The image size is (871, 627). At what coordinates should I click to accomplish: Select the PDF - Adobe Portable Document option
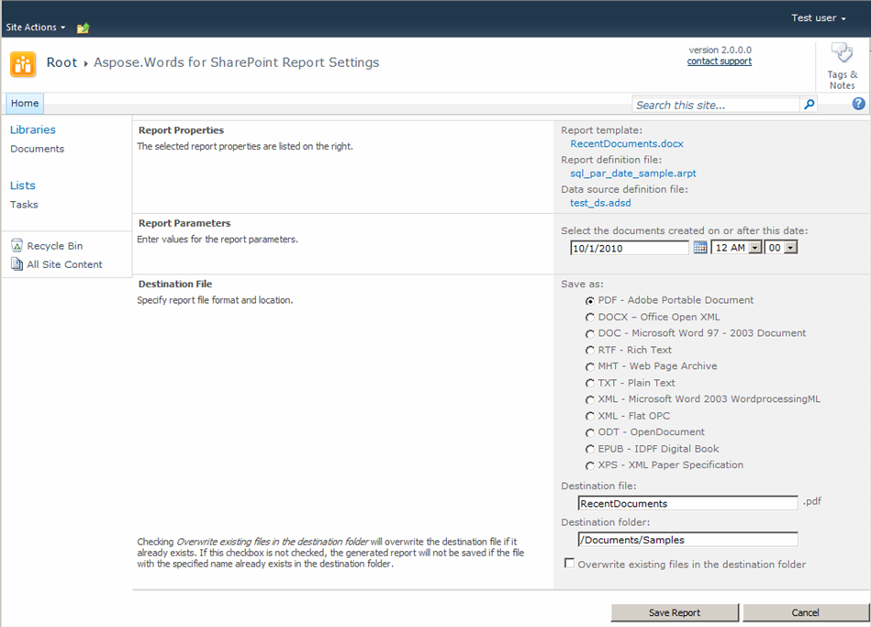click(x=590, y=301)
